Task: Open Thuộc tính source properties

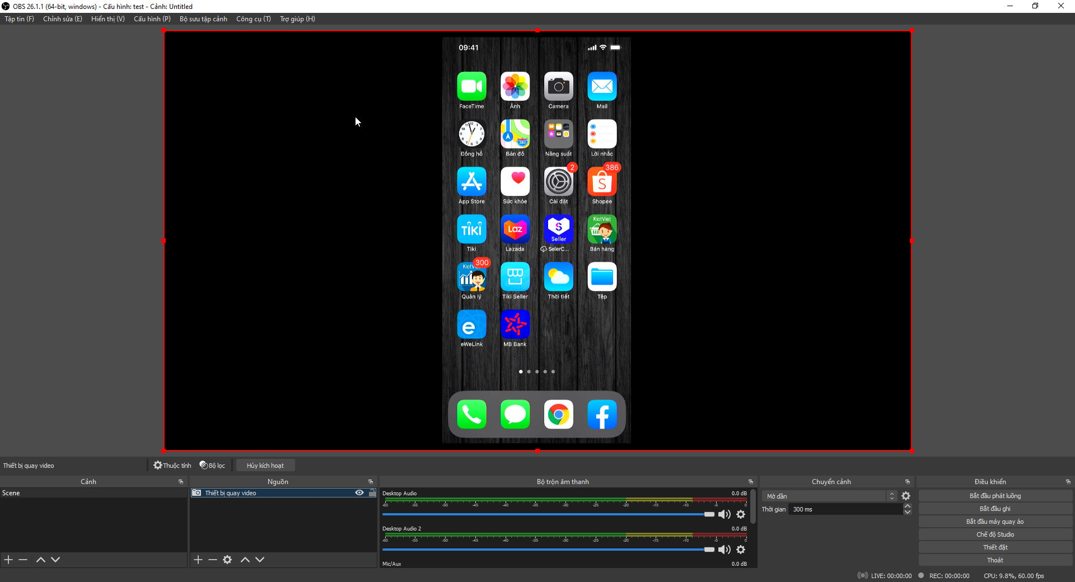Action: point(172,465)
